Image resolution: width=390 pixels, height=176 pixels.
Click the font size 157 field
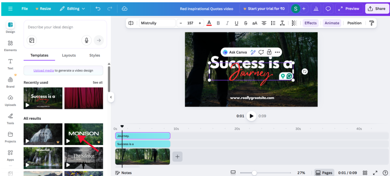[190, 23]
